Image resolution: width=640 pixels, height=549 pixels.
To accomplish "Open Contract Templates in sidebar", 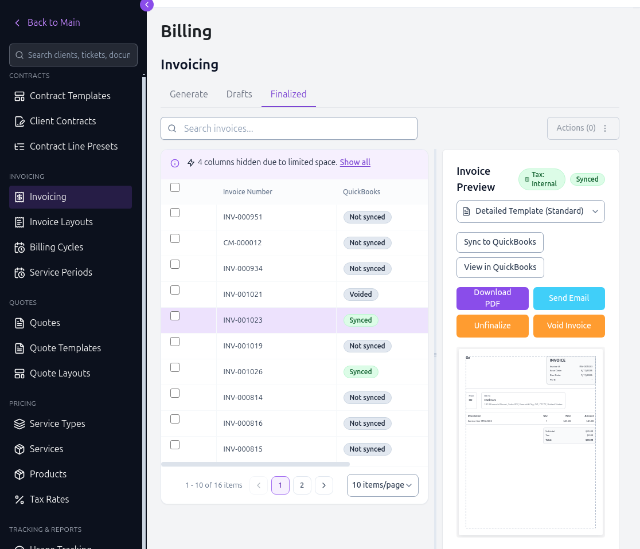I will [x=70, y=96].
